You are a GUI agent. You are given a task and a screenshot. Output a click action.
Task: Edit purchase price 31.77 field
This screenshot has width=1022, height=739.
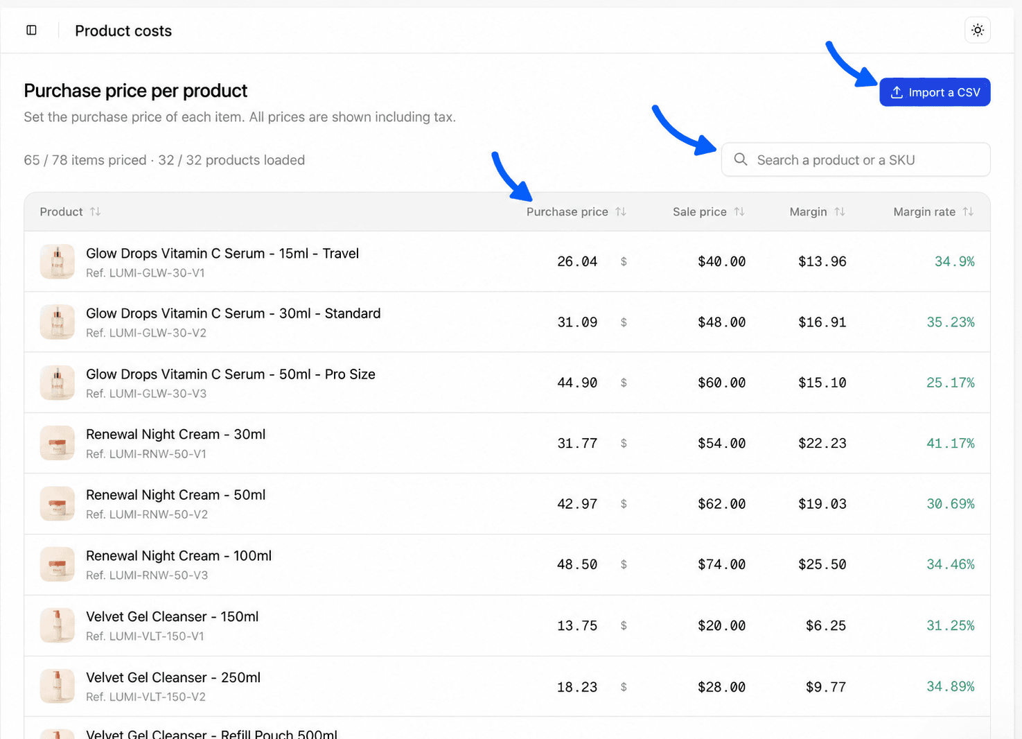pyautogui.click(x=577, y=443)
